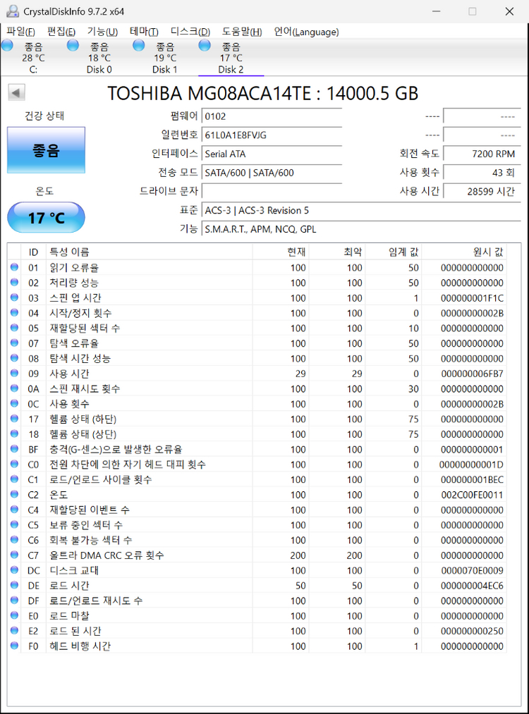Select the 재할당된 섹터 수 row

(85, 328)
